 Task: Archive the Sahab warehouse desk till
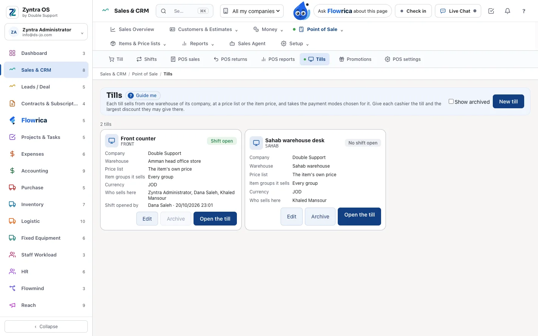(x=320, y=217)
